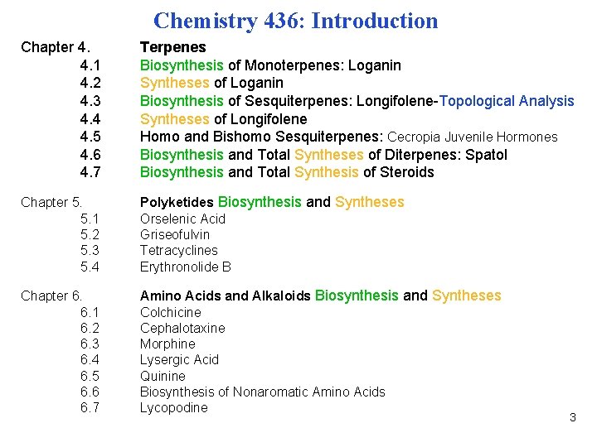Click section number "4.3"
Screen dimensions: 597x447
pos(90,101)
